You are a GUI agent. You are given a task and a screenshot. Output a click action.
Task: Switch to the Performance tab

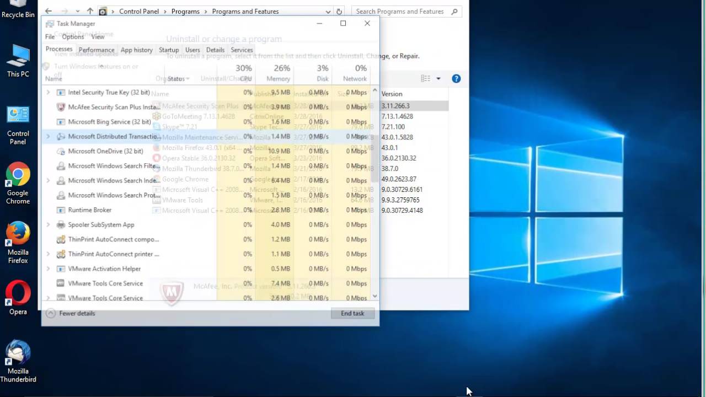click(x=97, y=50)
